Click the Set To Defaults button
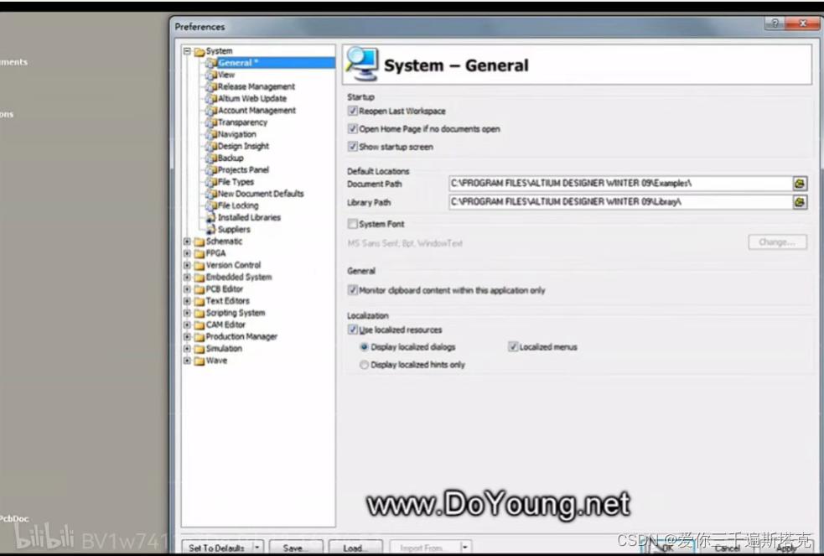 pyautogui.click(x=217, y=548)
